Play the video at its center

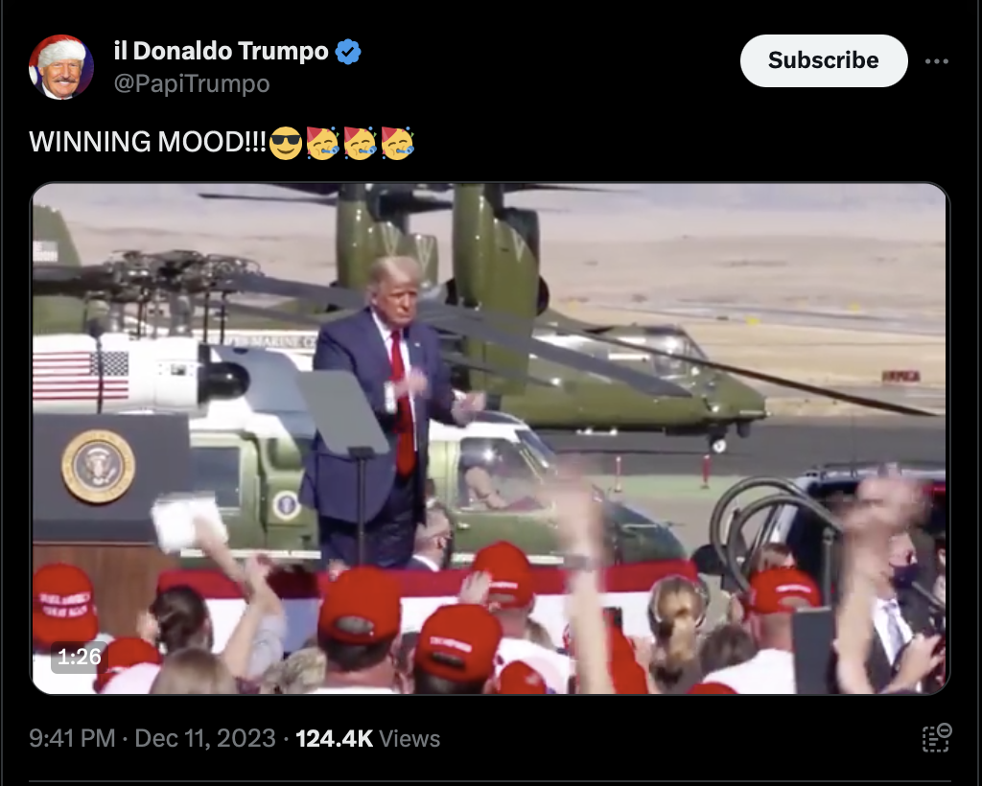(490, 438)
